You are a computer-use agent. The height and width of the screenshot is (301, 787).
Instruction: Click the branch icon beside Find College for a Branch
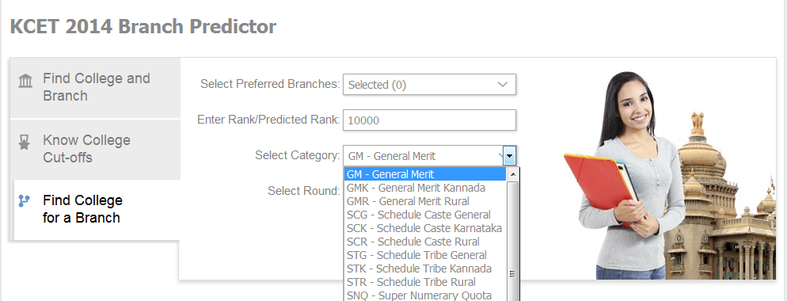pyautogui.click(x=24, y=201)
